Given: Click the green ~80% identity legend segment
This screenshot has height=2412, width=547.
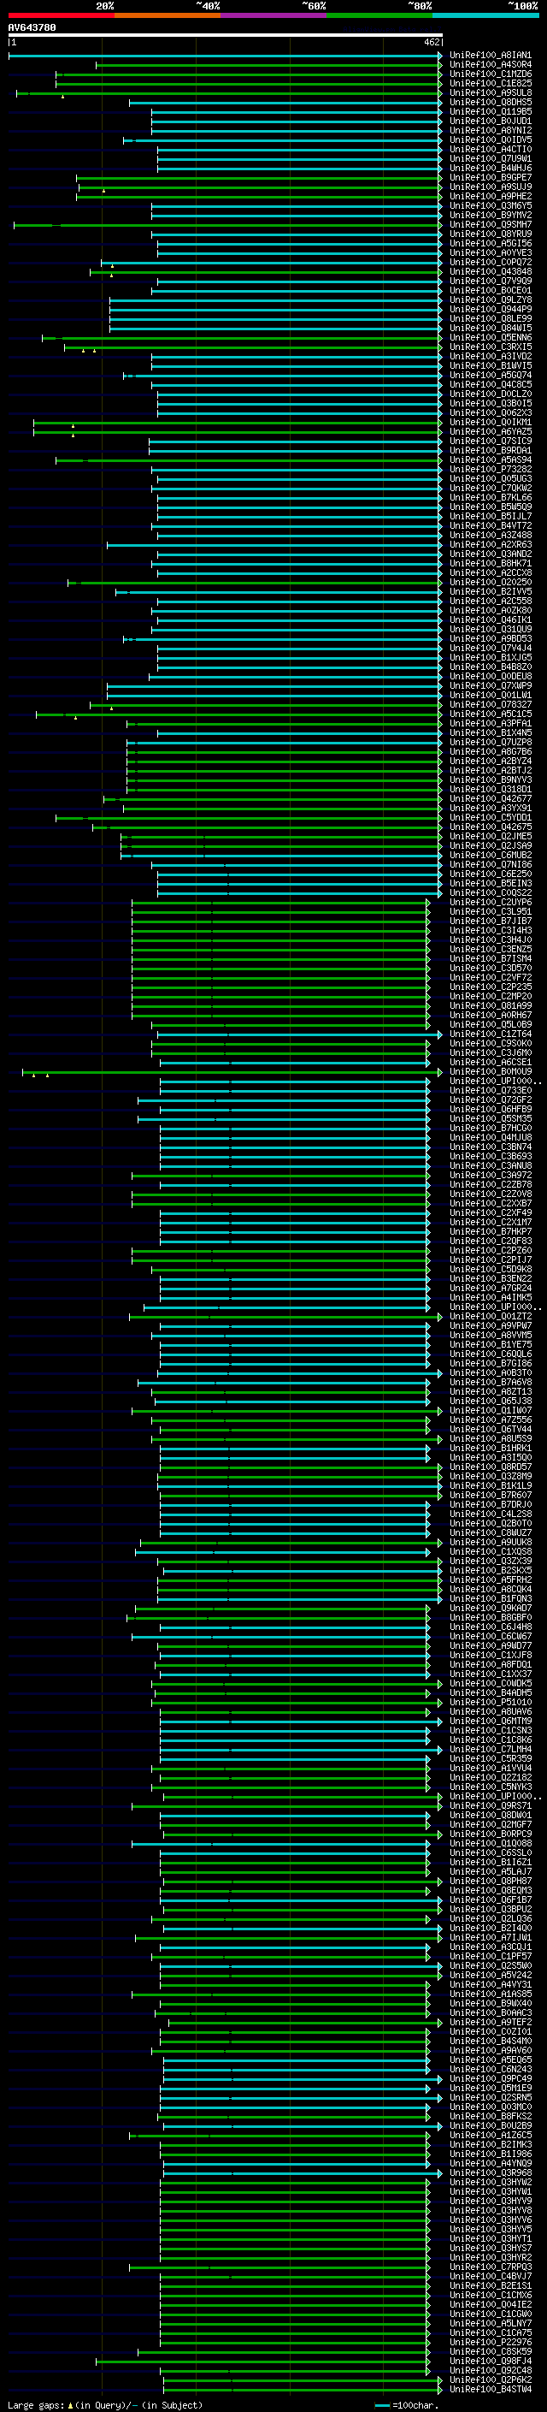Looking at the screenshot, I should (x=379, y=16).
